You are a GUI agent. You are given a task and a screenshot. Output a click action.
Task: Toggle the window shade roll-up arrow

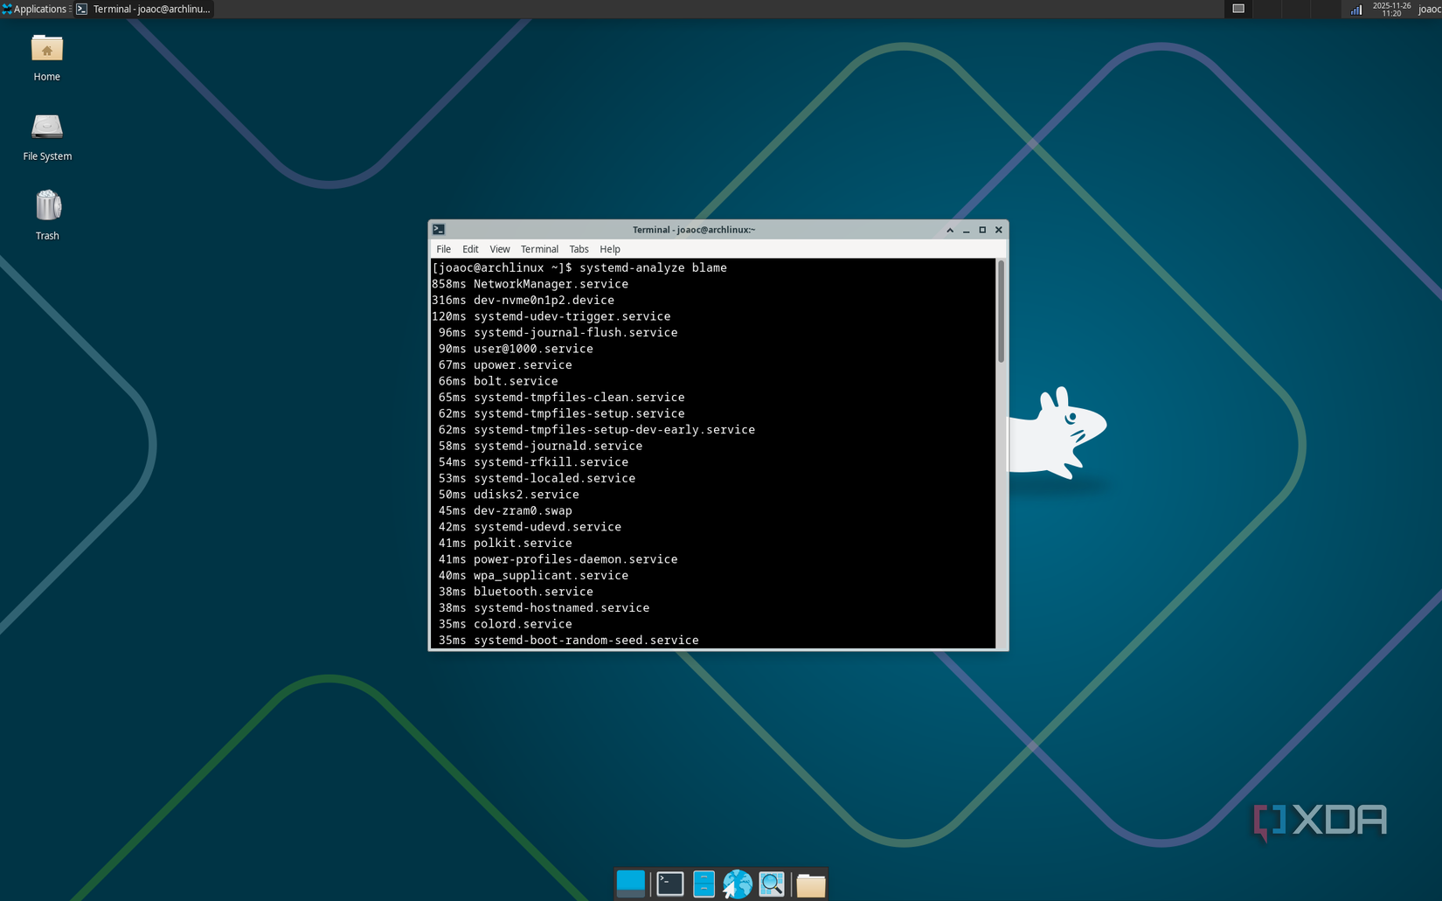pyautogui.click(x=950, y=230)
